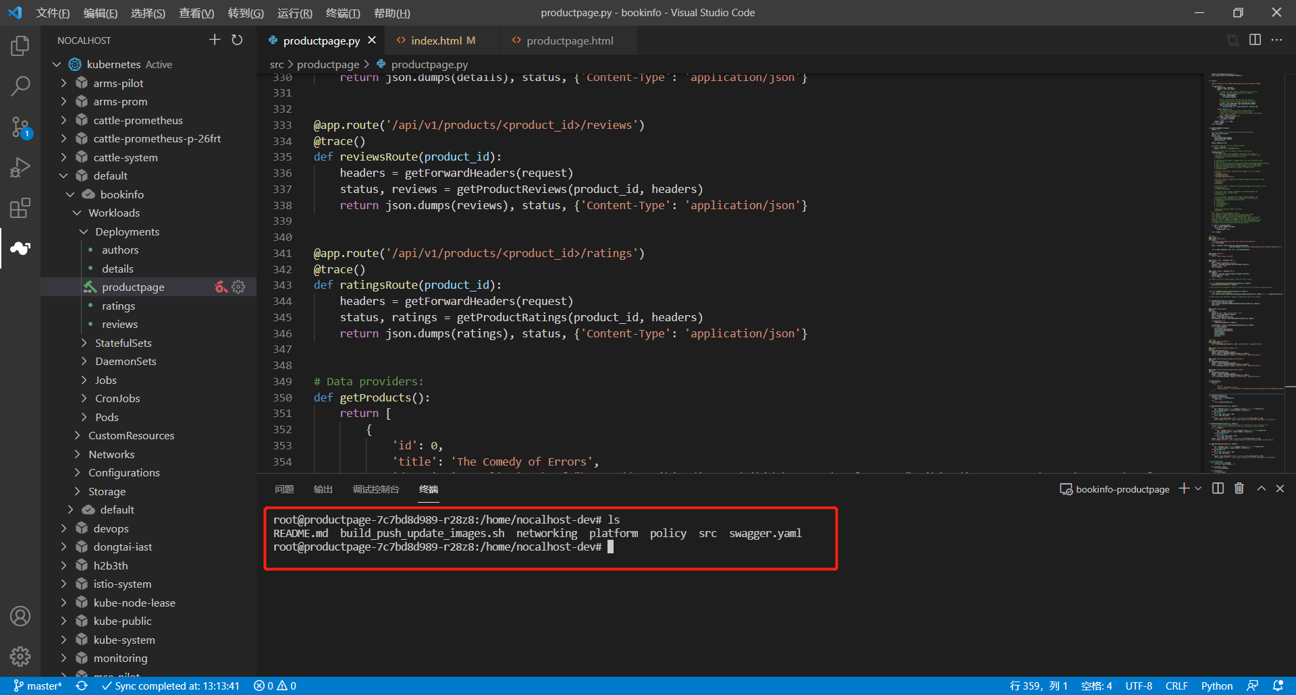Synchronize changes in status bar
Image resolution: width=1296 pixels, height=695 pixels.
tap(82, 686)
